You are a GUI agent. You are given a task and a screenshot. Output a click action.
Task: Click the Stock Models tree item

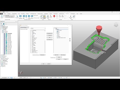(5, 64)
